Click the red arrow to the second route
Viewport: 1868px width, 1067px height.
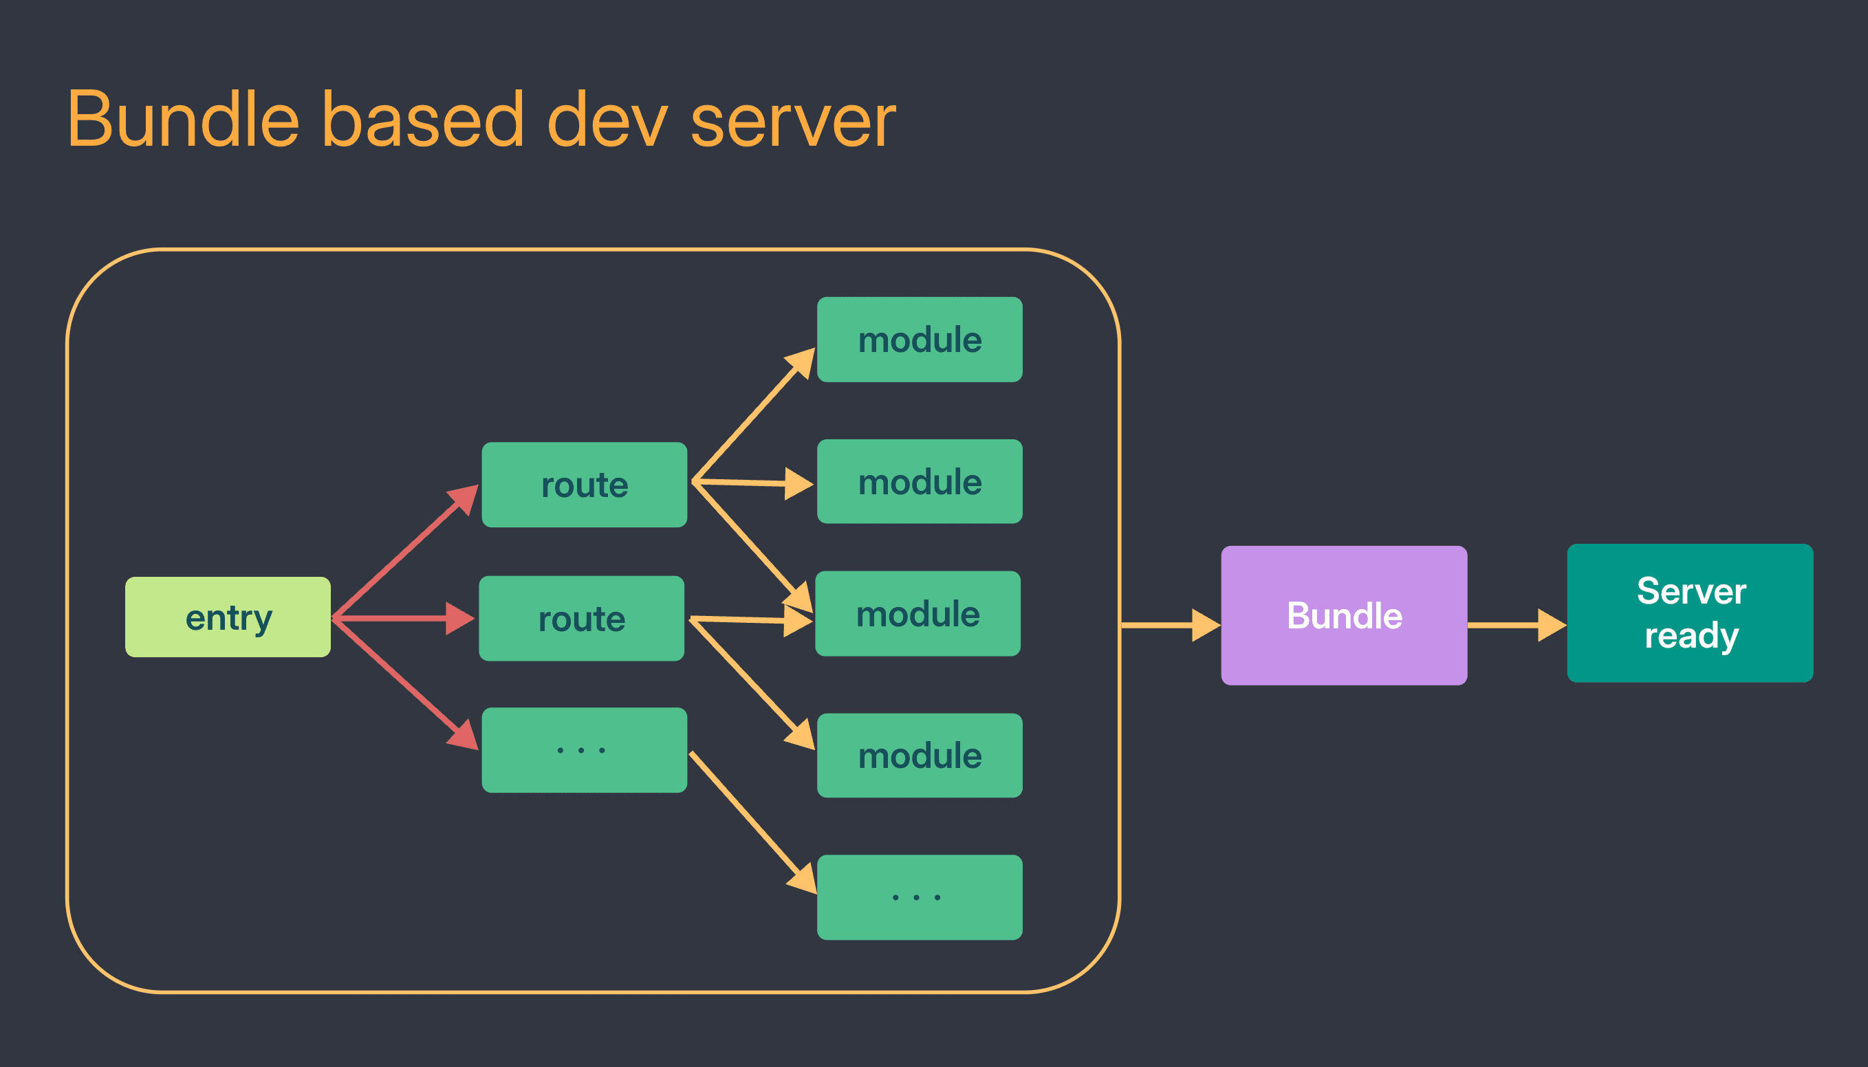click(403, 618)
